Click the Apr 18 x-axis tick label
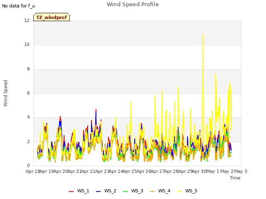This screenshot has width=266, height=199. click(33, 171)
